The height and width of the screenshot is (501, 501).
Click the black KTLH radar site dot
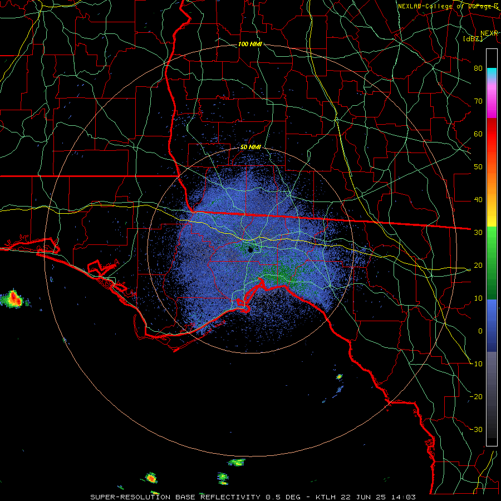coord(250,250)
